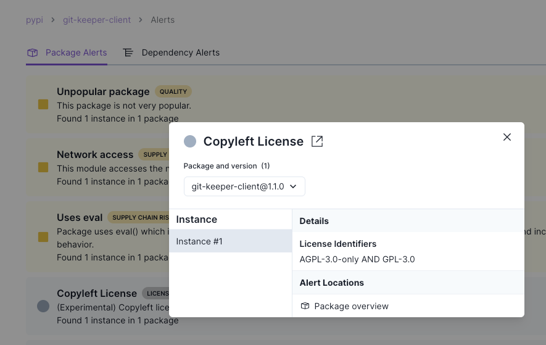Select Instance #1 in instance list
The image size is (546, 345).
[x=230, y=241]
